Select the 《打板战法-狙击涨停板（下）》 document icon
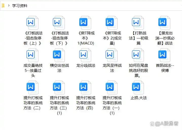 click(59, 23)
